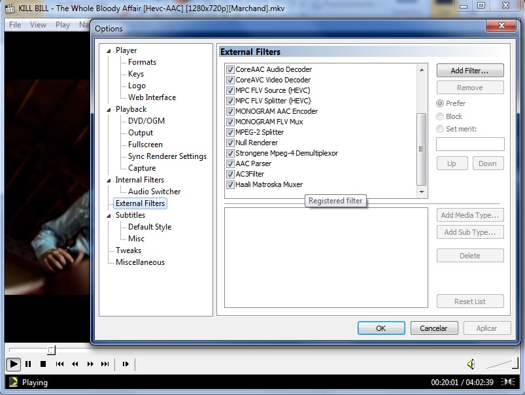The height and width of the screenshot is (395, 525).
Task: Collapse the Playback tree node
Action: [109, 110]
